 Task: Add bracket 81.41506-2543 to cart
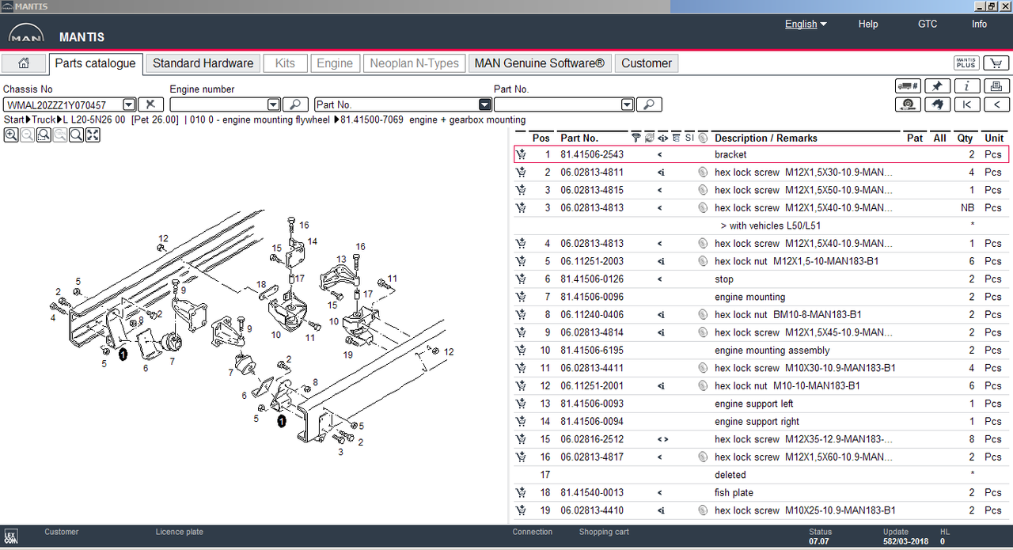(521, 154)
